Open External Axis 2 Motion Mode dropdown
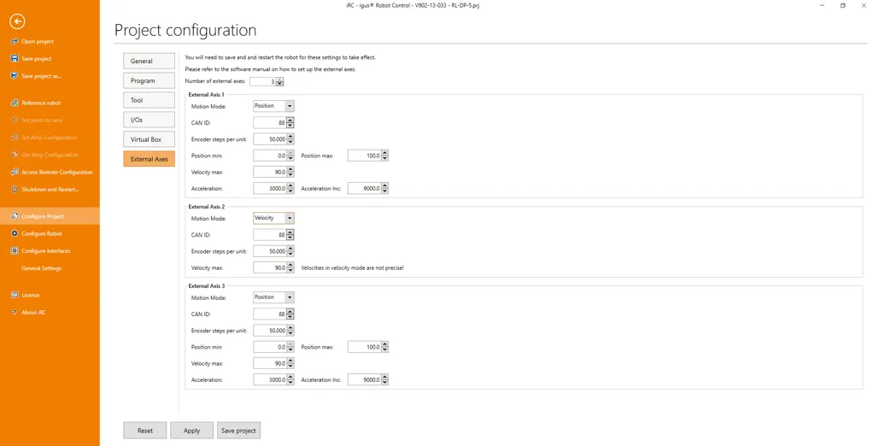 tap(290, 218)
